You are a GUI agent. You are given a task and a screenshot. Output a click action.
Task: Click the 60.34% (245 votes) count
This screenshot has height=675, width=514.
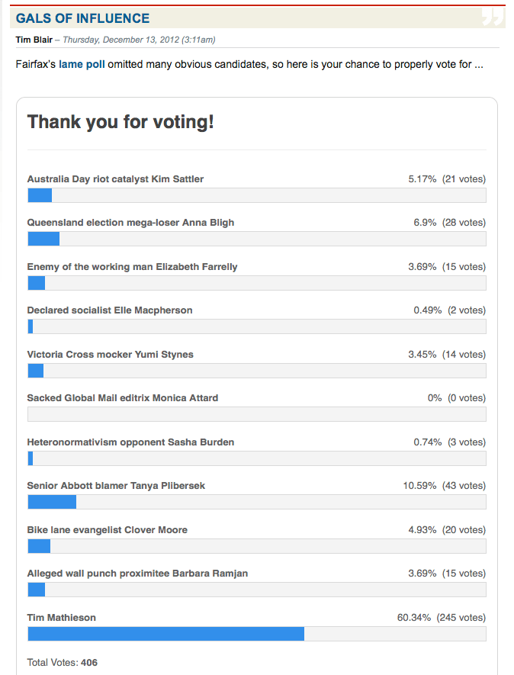point(441,618)
